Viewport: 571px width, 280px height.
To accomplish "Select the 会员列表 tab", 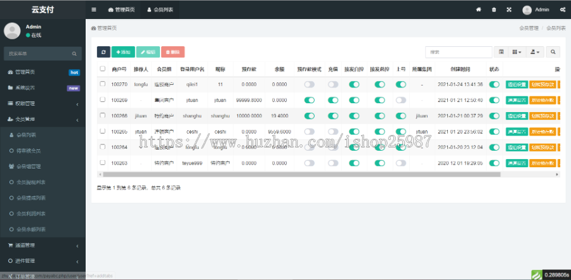I will (160, 10).
